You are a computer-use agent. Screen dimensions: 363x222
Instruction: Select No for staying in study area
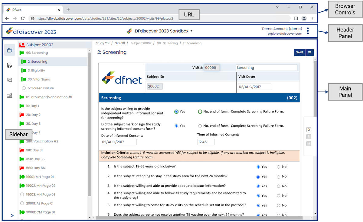tap(279, 177)
